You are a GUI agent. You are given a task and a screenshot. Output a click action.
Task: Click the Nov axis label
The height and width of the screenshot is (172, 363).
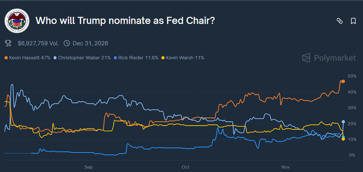click(x=285, y=167)
